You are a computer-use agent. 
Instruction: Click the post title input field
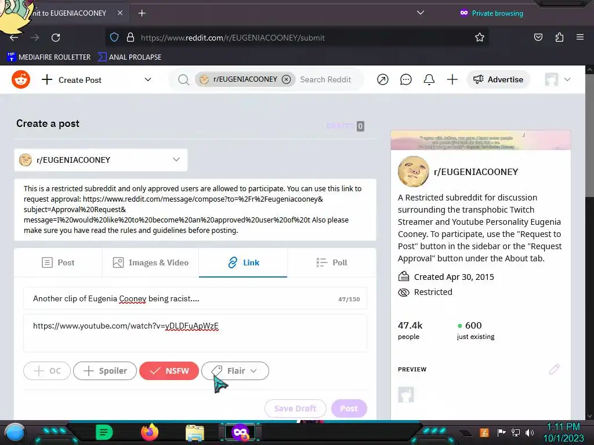[195, 298]
